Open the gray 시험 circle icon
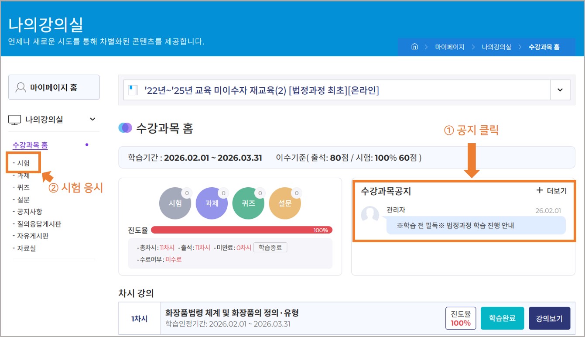Image resolution: width=585 pixels, height=337 pixels. [175, 203]
